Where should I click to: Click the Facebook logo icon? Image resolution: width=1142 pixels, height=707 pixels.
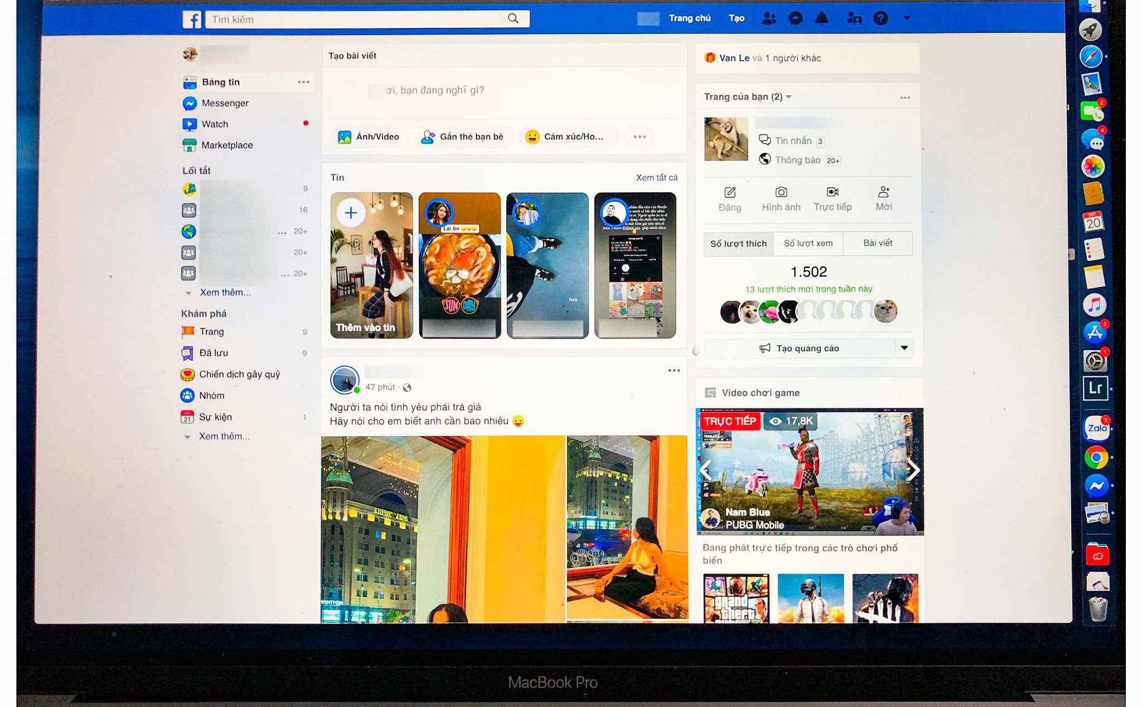[x=191, y=20]
